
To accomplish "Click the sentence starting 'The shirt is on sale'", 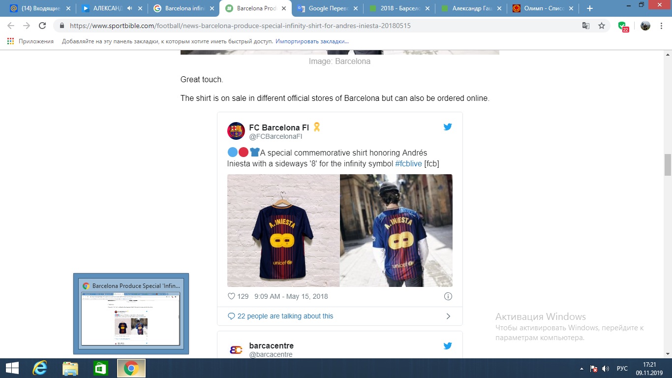I will (335, 98).
